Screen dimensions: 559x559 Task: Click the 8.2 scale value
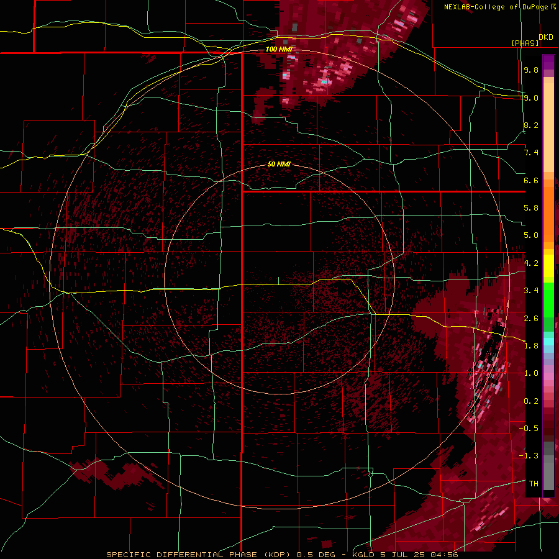[x=531, y=125]
